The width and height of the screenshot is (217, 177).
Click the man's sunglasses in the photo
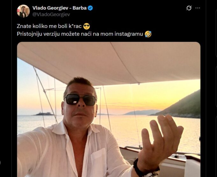81,100
